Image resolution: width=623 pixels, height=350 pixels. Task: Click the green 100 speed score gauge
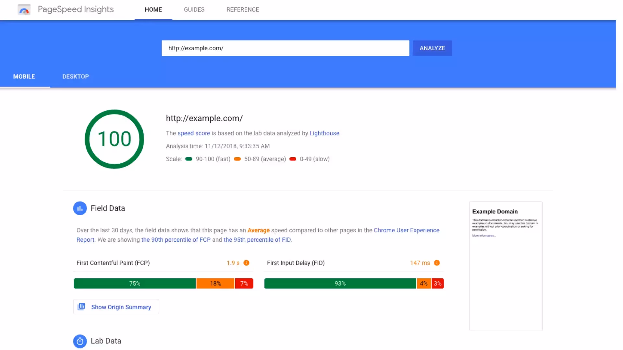pyautogui.click(x=114, y=139)
